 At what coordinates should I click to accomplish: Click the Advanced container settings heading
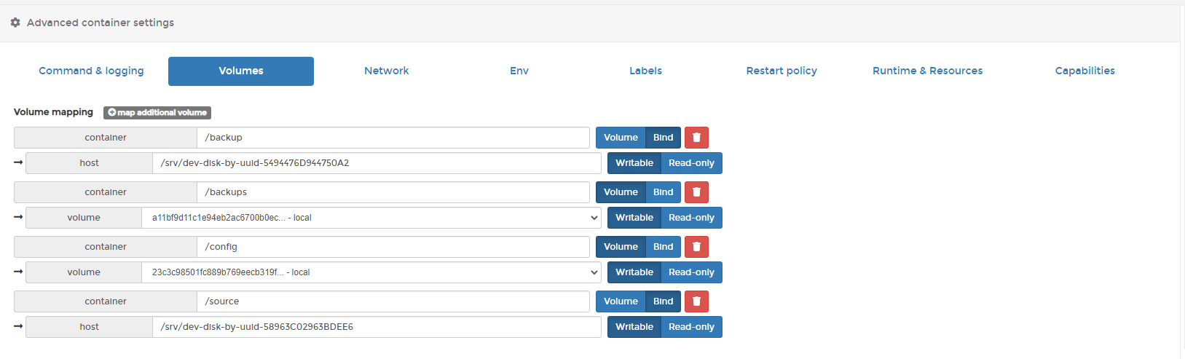click(x=101, y=23)
